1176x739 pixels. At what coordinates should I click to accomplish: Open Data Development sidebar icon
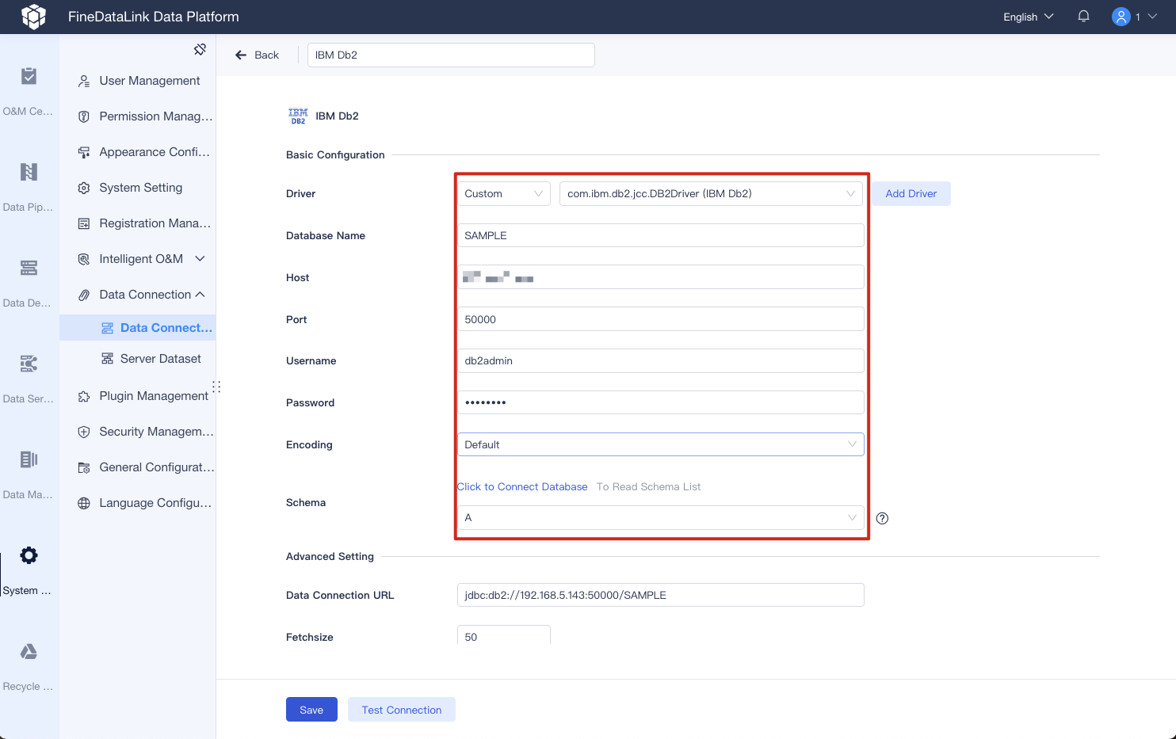tap(29, 268)
